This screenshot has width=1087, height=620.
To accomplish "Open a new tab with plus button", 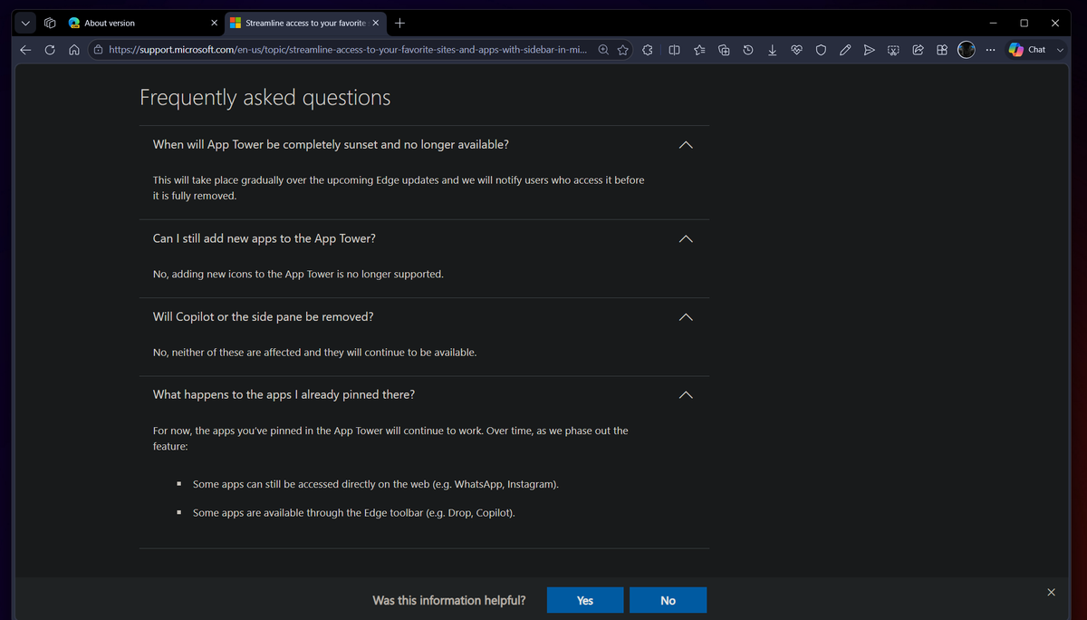I will point(400,23).
